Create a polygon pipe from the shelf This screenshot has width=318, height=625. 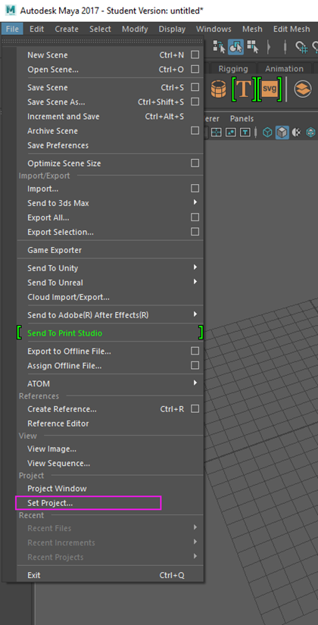218,89
